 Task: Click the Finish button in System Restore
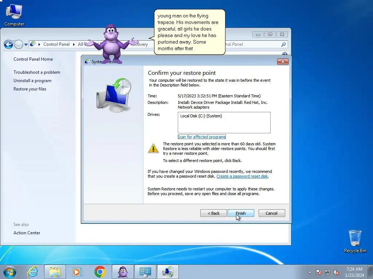pos(241,213)
